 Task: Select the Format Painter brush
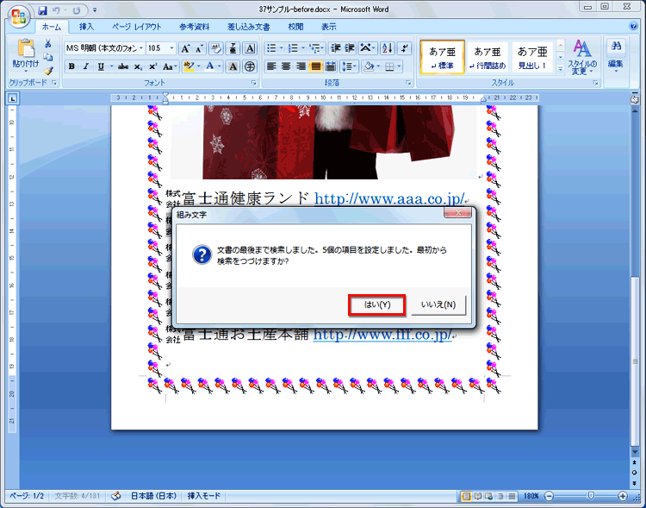(48, 71)
